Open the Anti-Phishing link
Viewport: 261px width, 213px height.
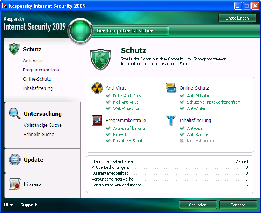click(x=199, y=96)
